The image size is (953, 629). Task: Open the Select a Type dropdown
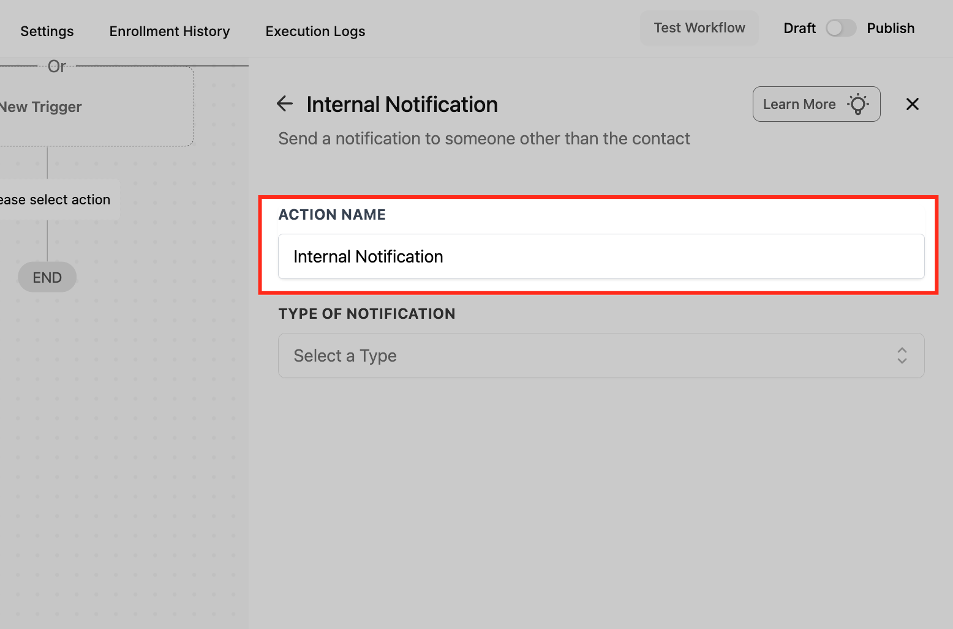(601, 355)
